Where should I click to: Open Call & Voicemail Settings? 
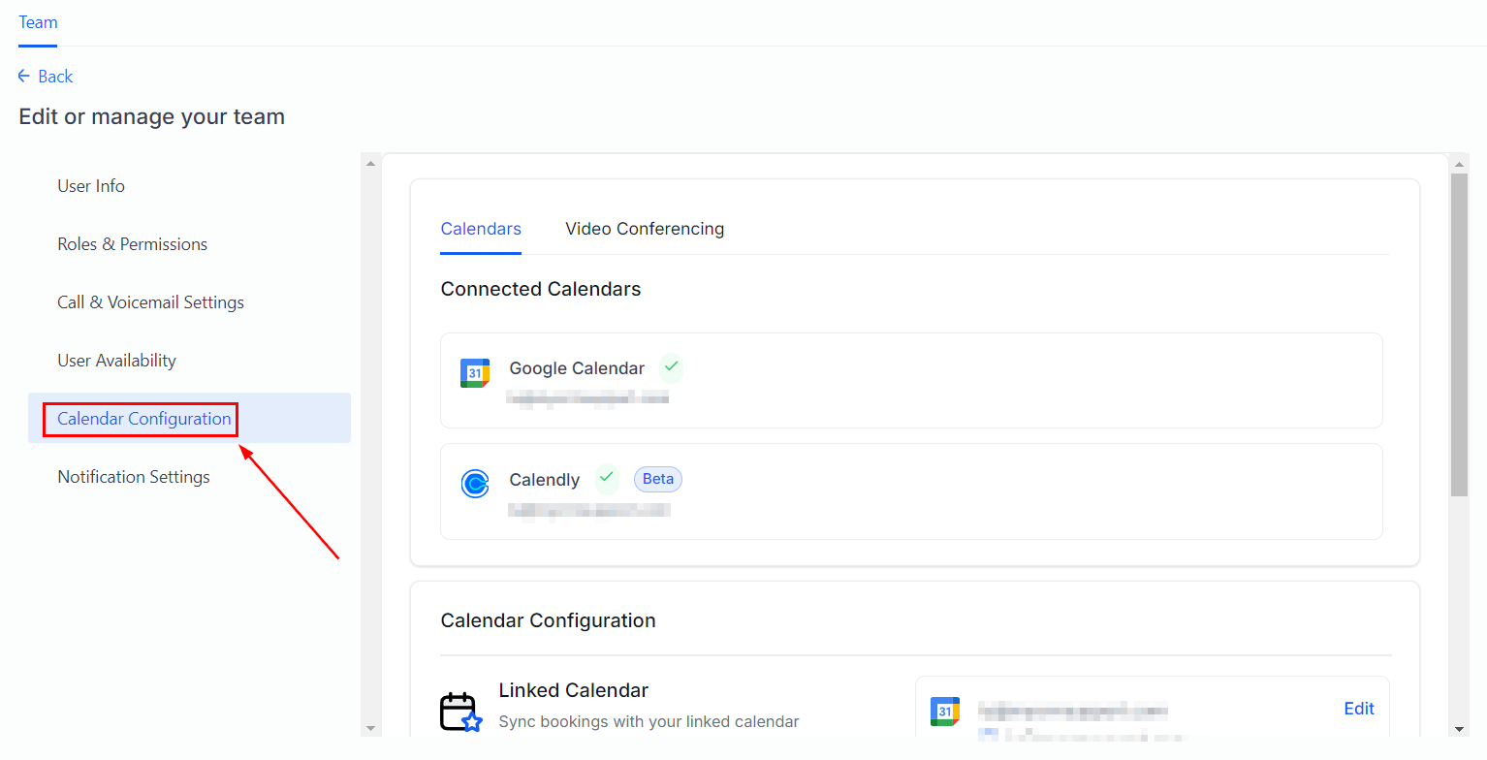(150, 302)
